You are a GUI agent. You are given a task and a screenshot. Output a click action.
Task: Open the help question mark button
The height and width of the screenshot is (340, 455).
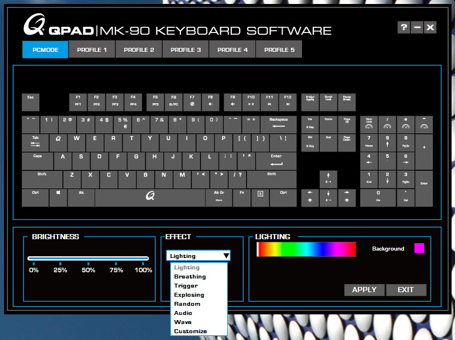pos(404,27)
